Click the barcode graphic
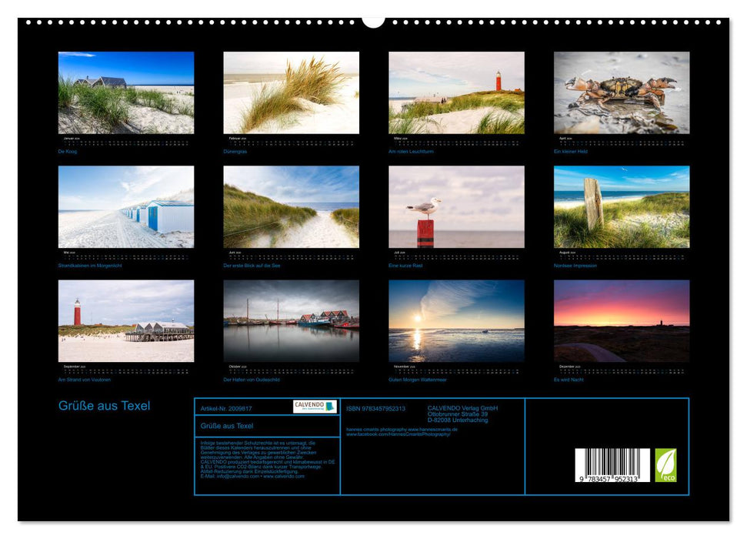Screen dimensions: 747x539 (613, 465)
